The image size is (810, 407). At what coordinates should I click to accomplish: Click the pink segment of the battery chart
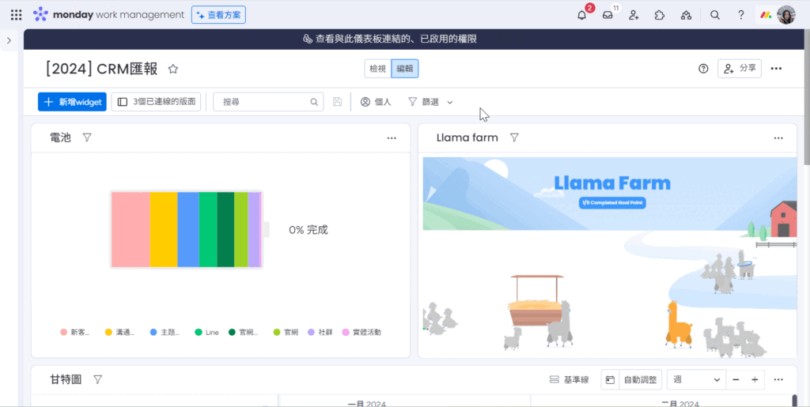click(x=131, y=229)
